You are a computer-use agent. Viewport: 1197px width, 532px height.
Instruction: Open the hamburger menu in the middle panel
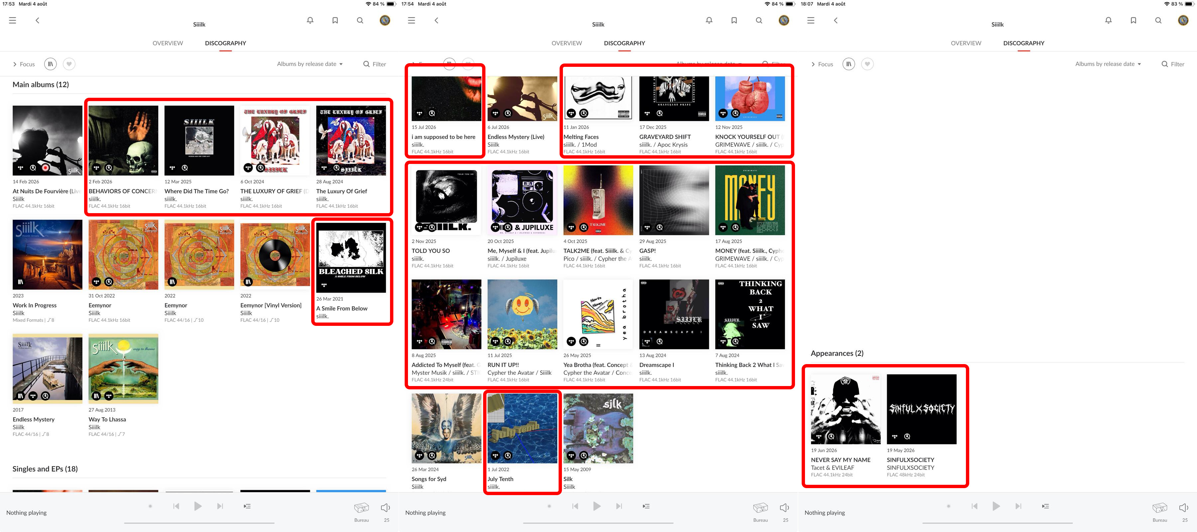click(411, 20)
